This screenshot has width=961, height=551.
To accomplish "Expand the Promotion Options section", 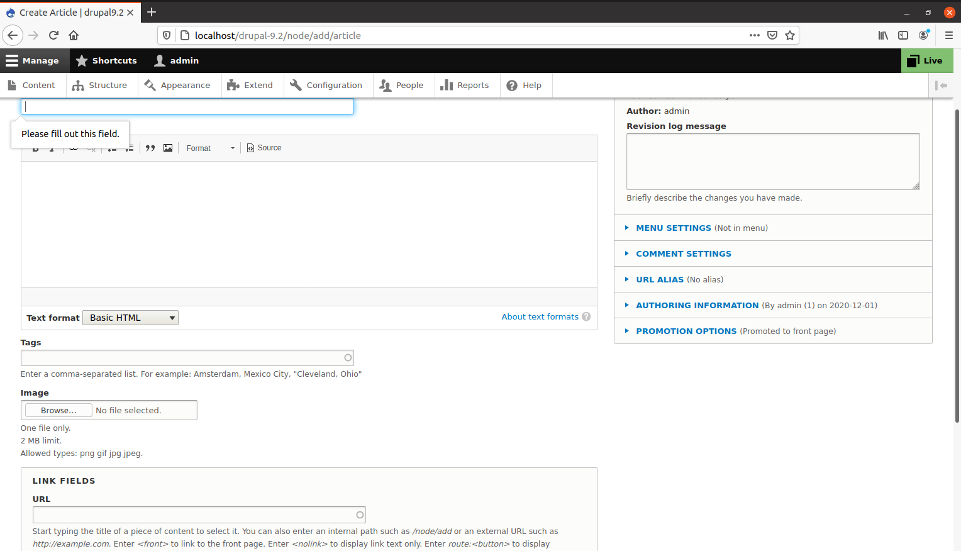I will [x=686, y=331].
